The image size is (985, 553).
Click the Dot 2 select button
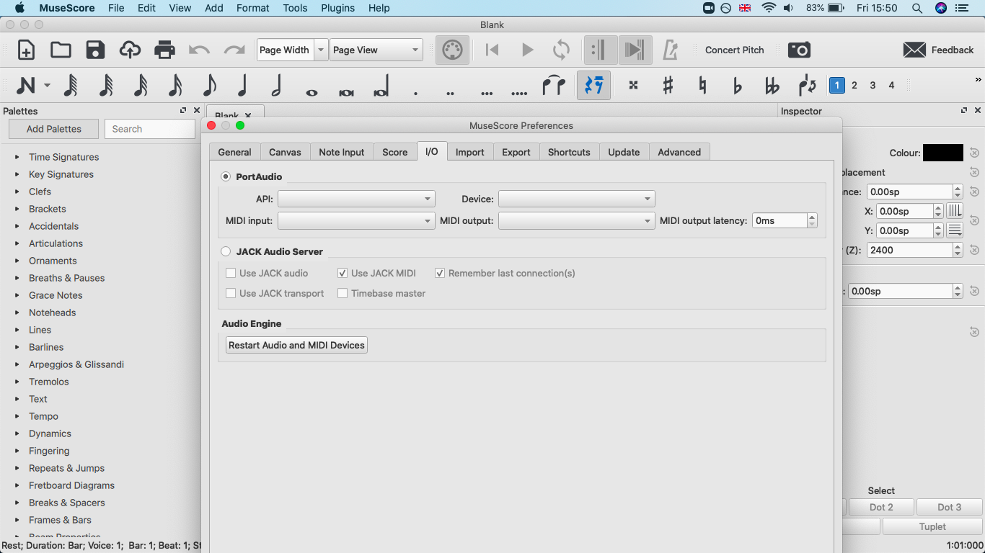tap(881, 507)
